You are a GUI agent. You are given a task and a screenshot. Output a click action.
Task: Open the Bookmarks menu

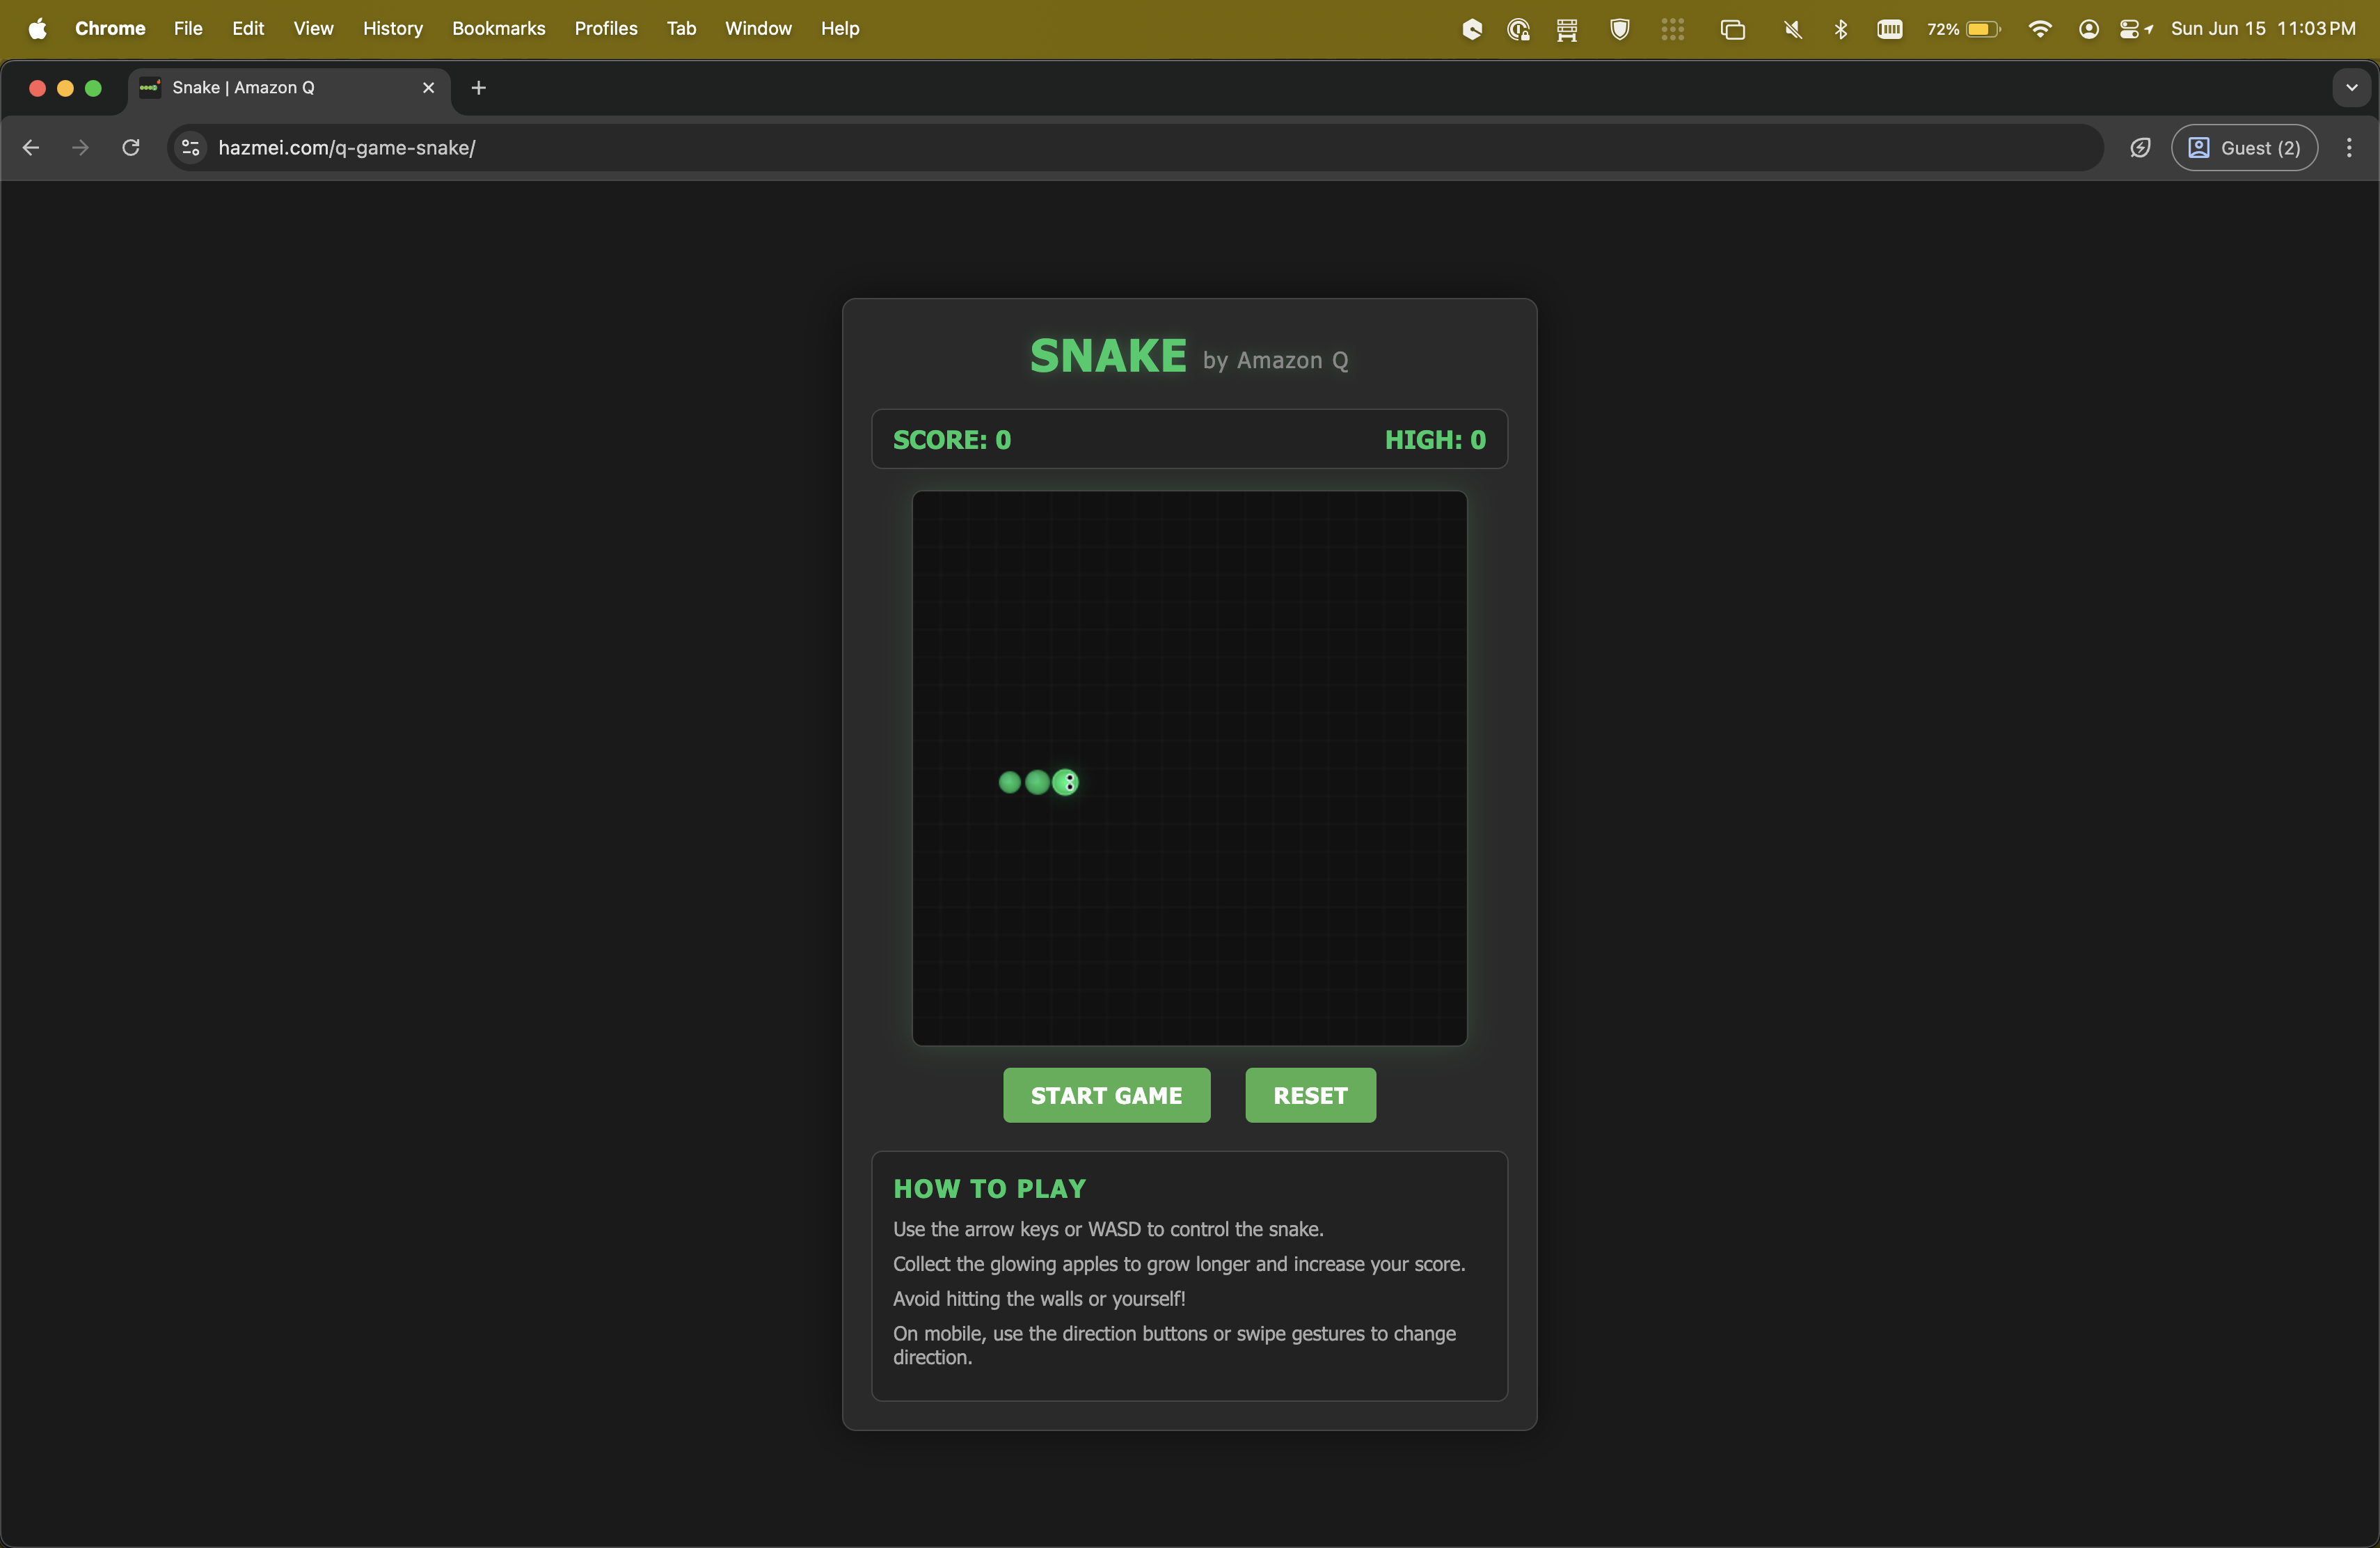(x=498, y=29)
